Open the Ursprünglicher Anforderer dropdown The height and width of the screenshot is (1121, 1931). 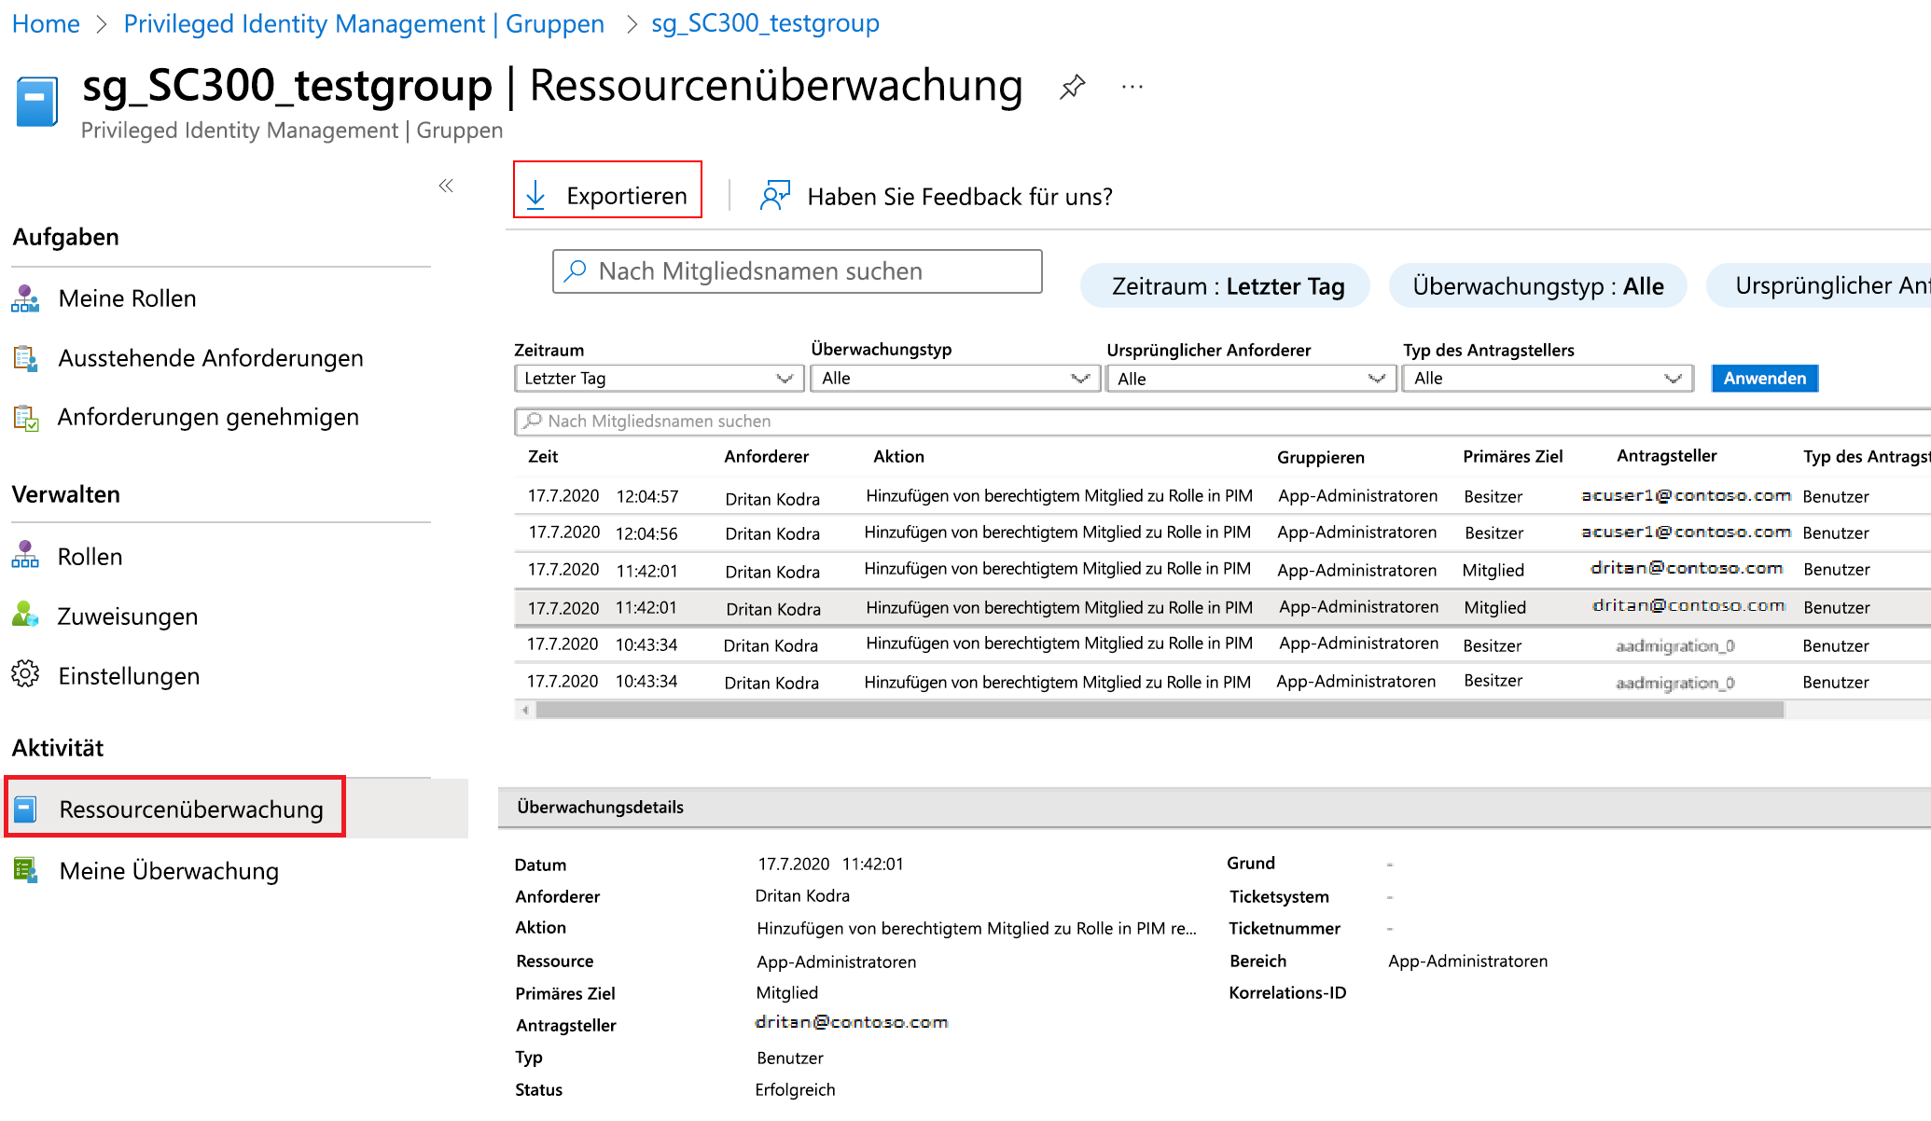[1251, 378]
